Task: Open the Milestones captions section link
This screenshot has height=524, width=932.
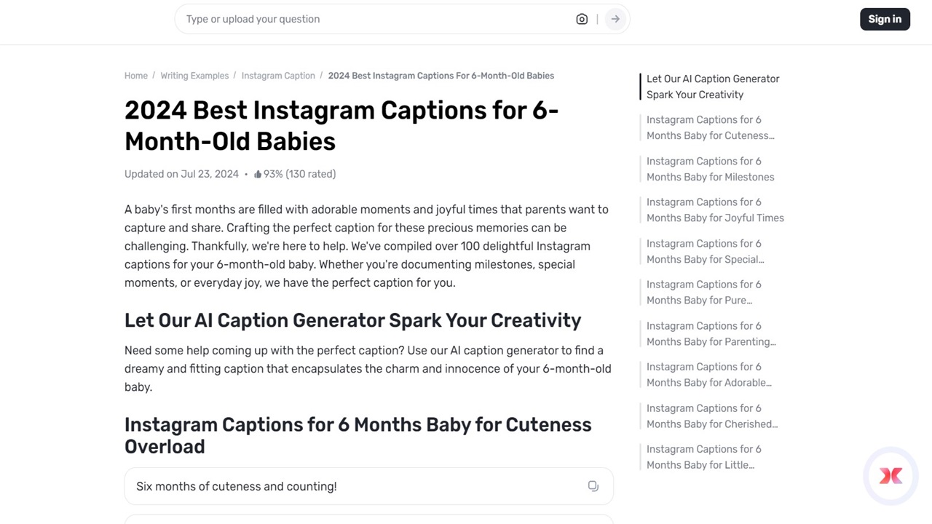Action: [x=710, y=169]
